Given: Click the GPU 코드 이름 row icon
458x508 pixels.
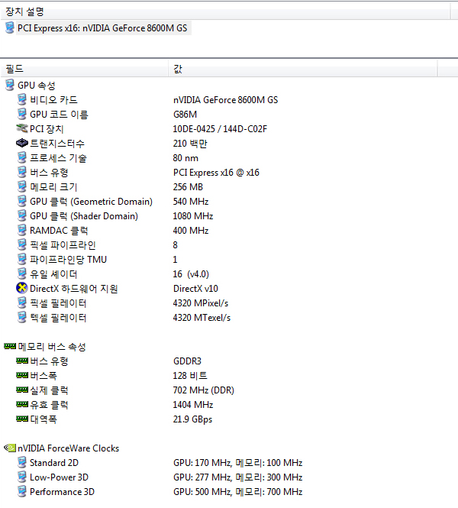Looking at the screenshot, I should [22, 114].
